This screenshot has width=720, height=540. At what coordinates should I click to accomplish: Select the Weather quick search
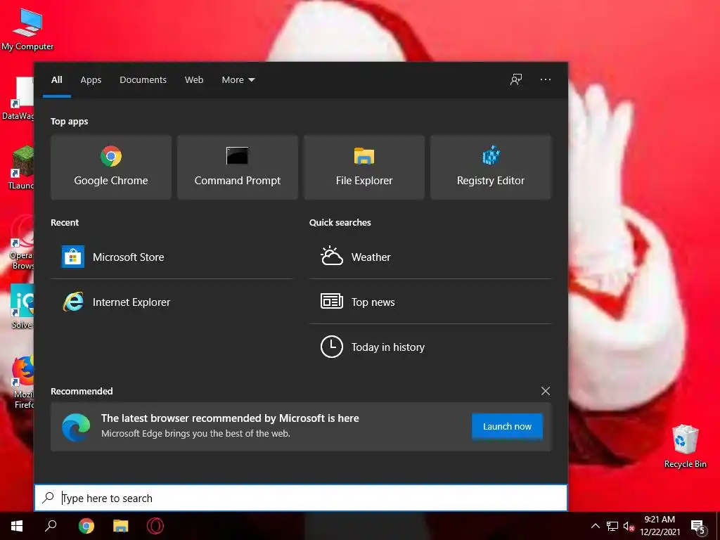pos(430,257)
